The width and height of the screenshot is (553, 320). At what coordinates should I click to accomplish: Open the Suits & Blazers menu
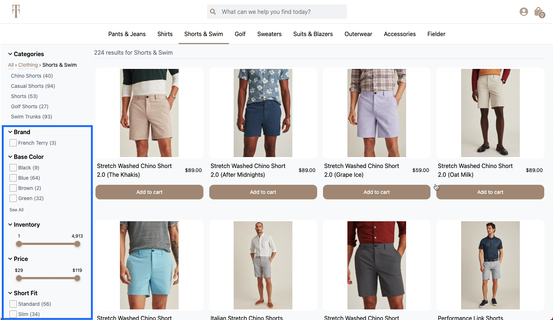[313, 34]
